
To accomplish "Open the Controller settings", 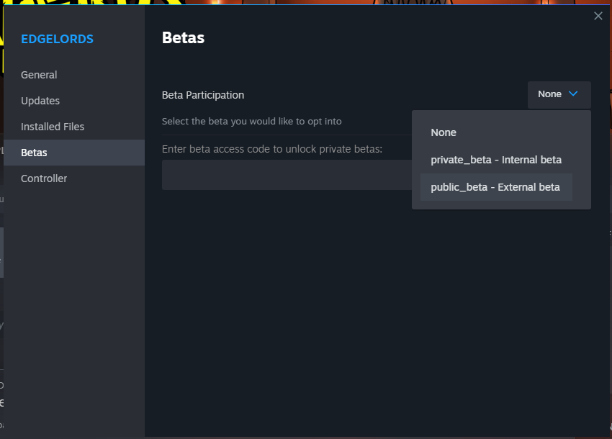I will 44,178.
